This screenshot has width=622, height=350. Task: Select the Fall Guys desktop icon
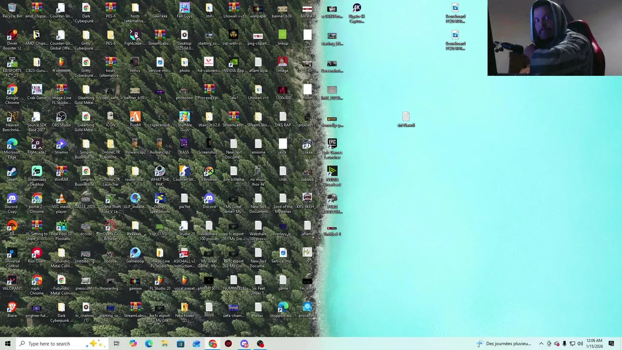pyautogui.click(x=184, y=11)
